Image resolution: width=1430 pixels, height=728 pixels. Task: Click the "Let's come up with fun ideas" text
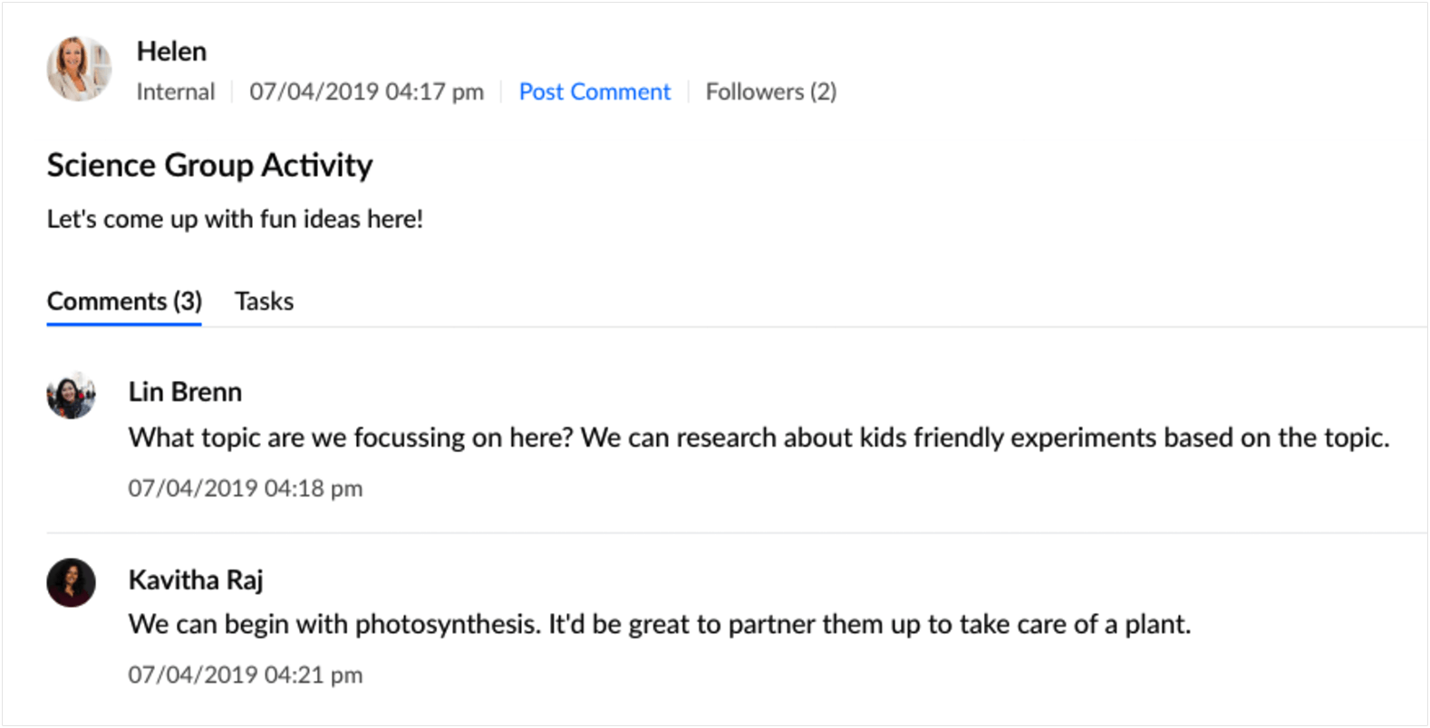point(235,219)
